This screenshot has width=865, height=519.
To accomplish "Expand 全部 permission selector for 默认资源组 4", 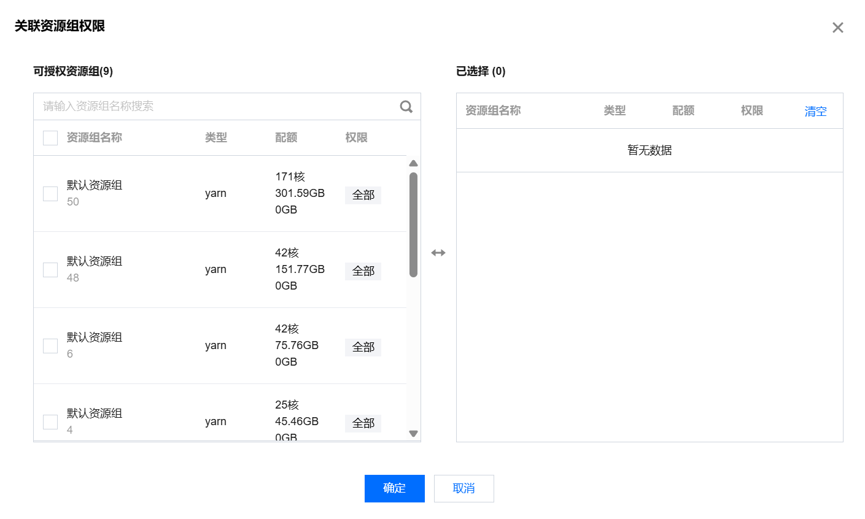I will coord(363,423).
